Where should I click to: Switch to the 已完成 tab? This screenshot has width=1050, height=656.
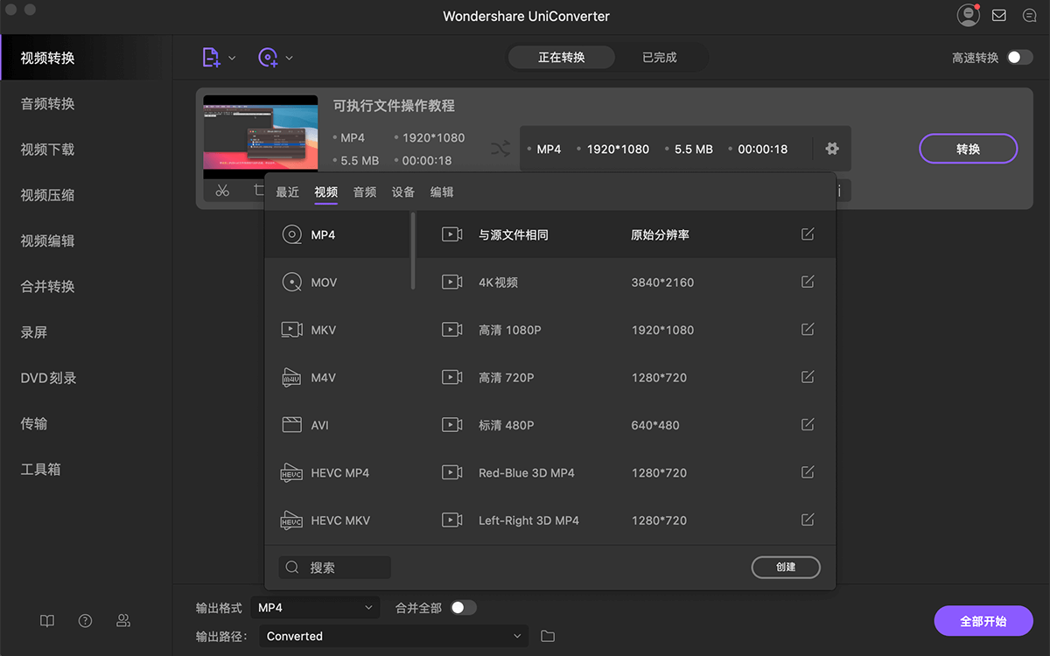(x=660, y=58)
